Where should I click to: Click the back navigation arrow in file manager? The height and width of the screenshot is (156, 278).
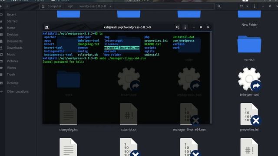1,6
